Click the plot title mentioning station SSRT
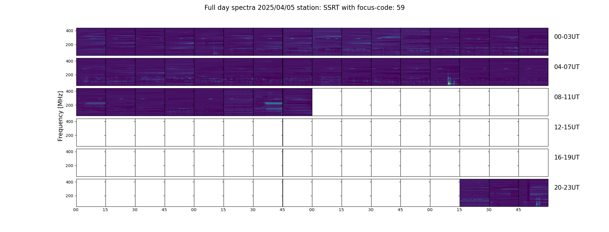This screenshot has width=609, height=232. click(304, 8)
